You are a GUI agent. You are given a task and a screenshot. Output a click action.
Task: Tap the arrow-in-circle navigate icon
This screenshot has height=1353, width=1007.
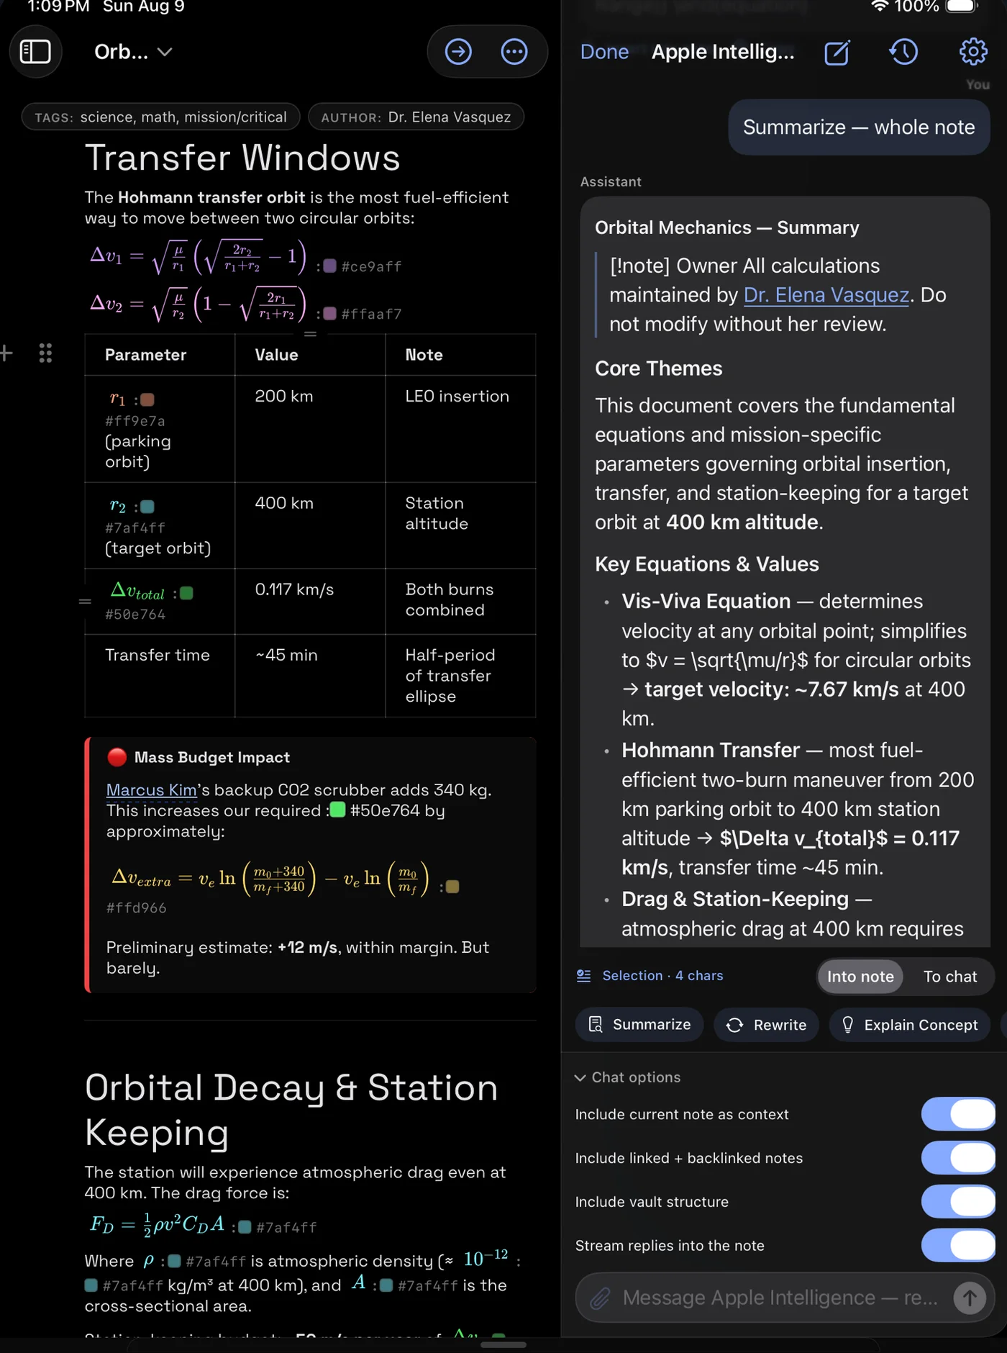click(458, 52)
